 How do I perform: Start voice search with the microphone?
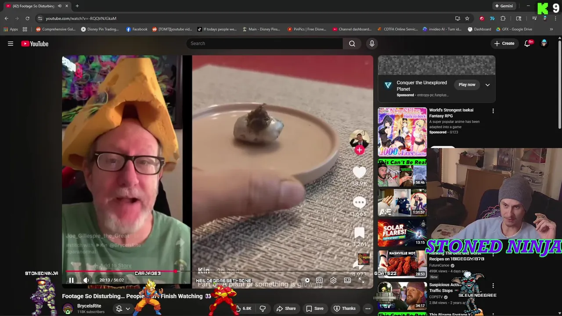tap(372, 43)
